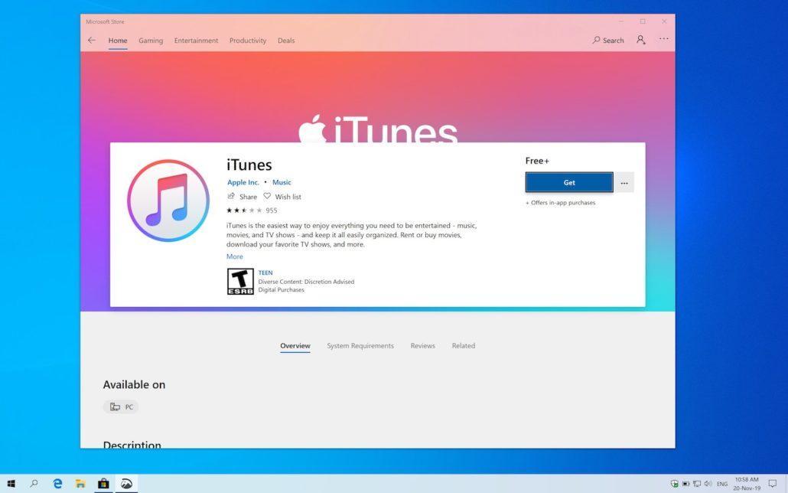
Task: Switch to the Home tab
Action: coord(118,41)
